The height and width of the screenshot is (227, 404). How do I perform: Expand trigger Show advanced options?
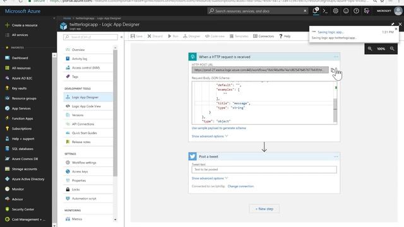210,136
